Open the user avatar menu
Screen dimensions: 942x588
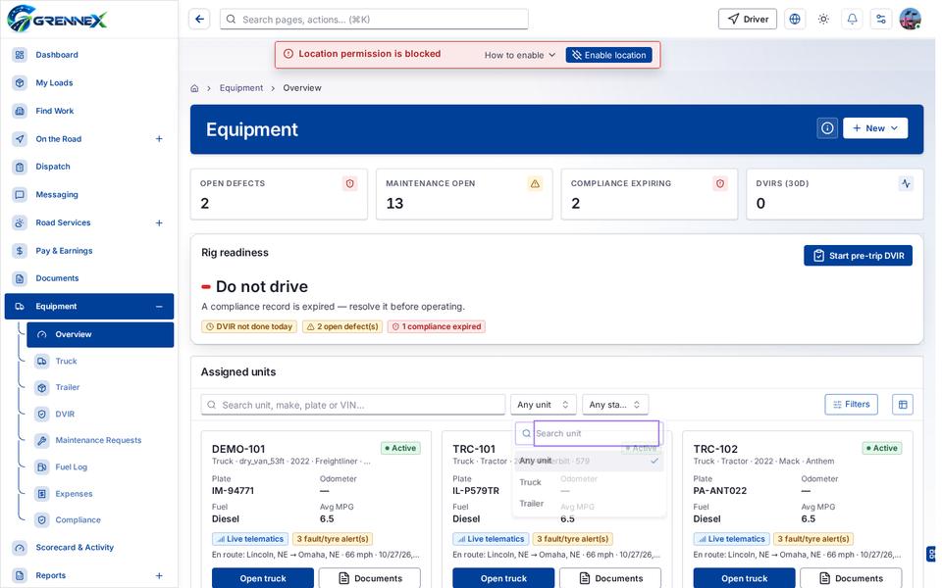911,20
